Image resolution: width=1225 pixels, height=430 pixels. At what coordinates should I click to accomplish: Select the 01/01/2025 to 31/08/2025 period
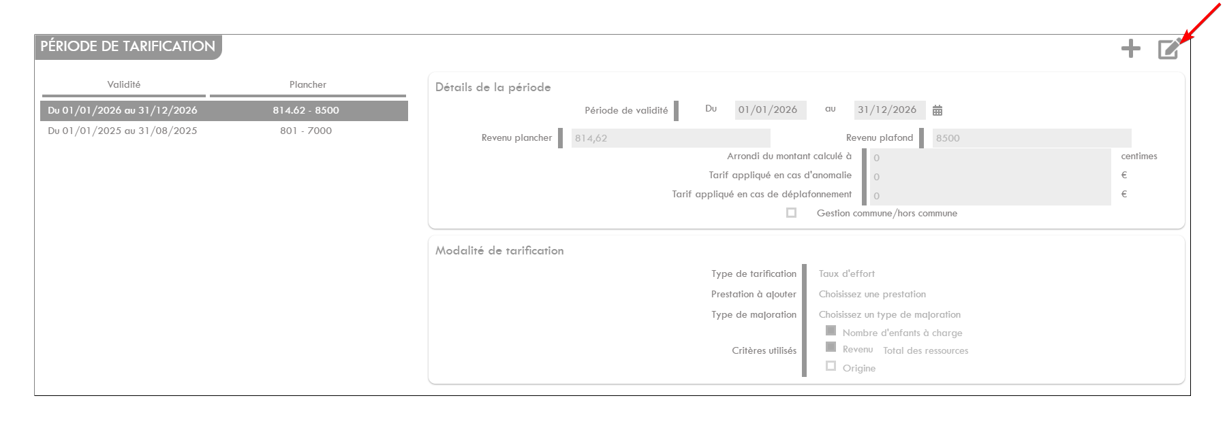click(223, 131)
